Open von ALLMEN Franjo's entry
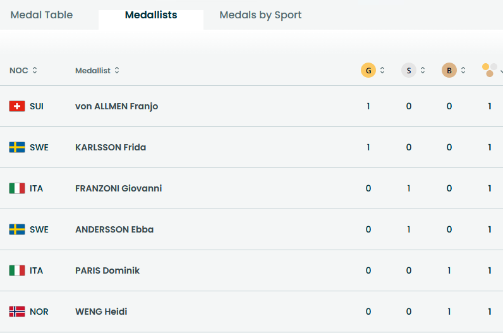The width and height of the screenshot is (503, 333). [x=117, y=106]
